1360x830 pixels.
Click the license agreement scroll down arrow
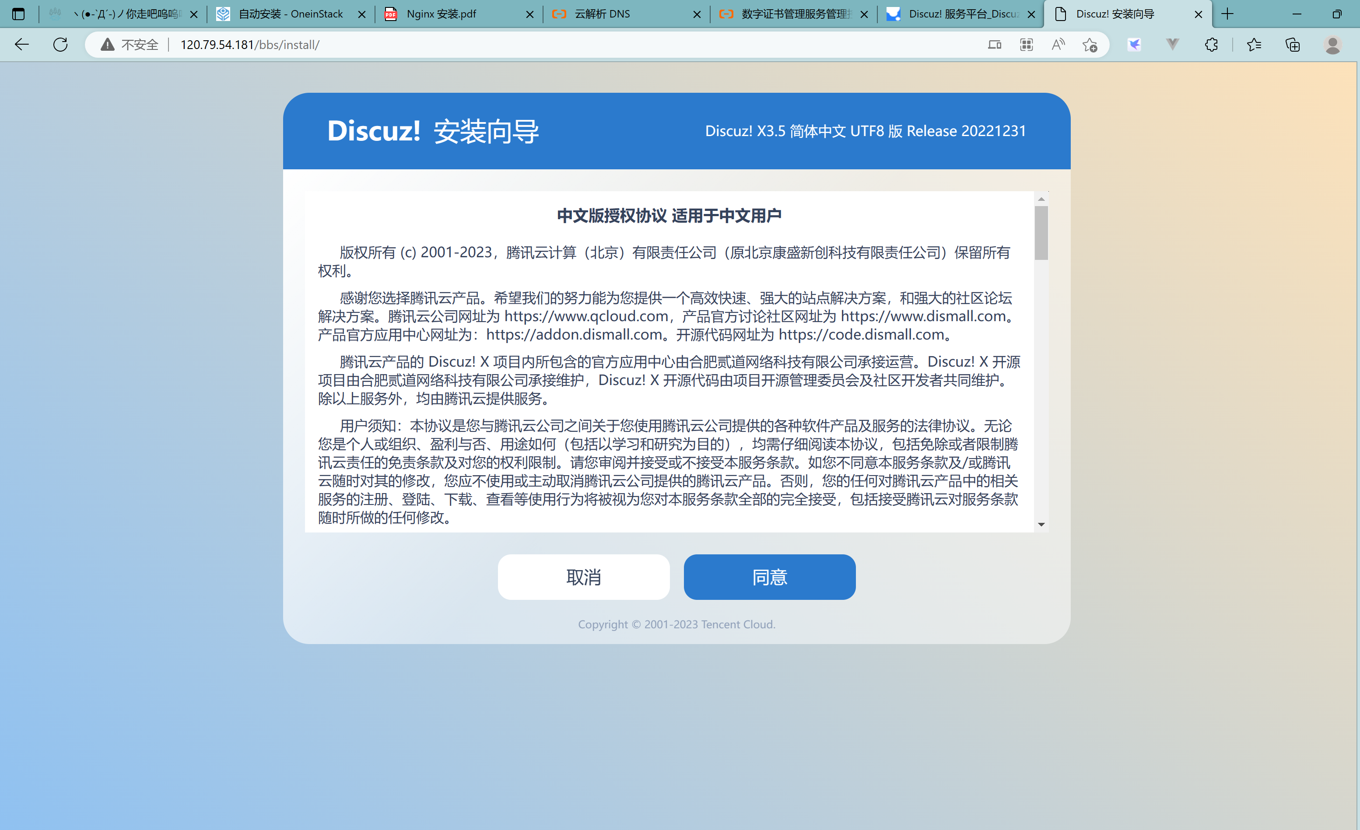pyautogui.click(x=1041, y=524)
